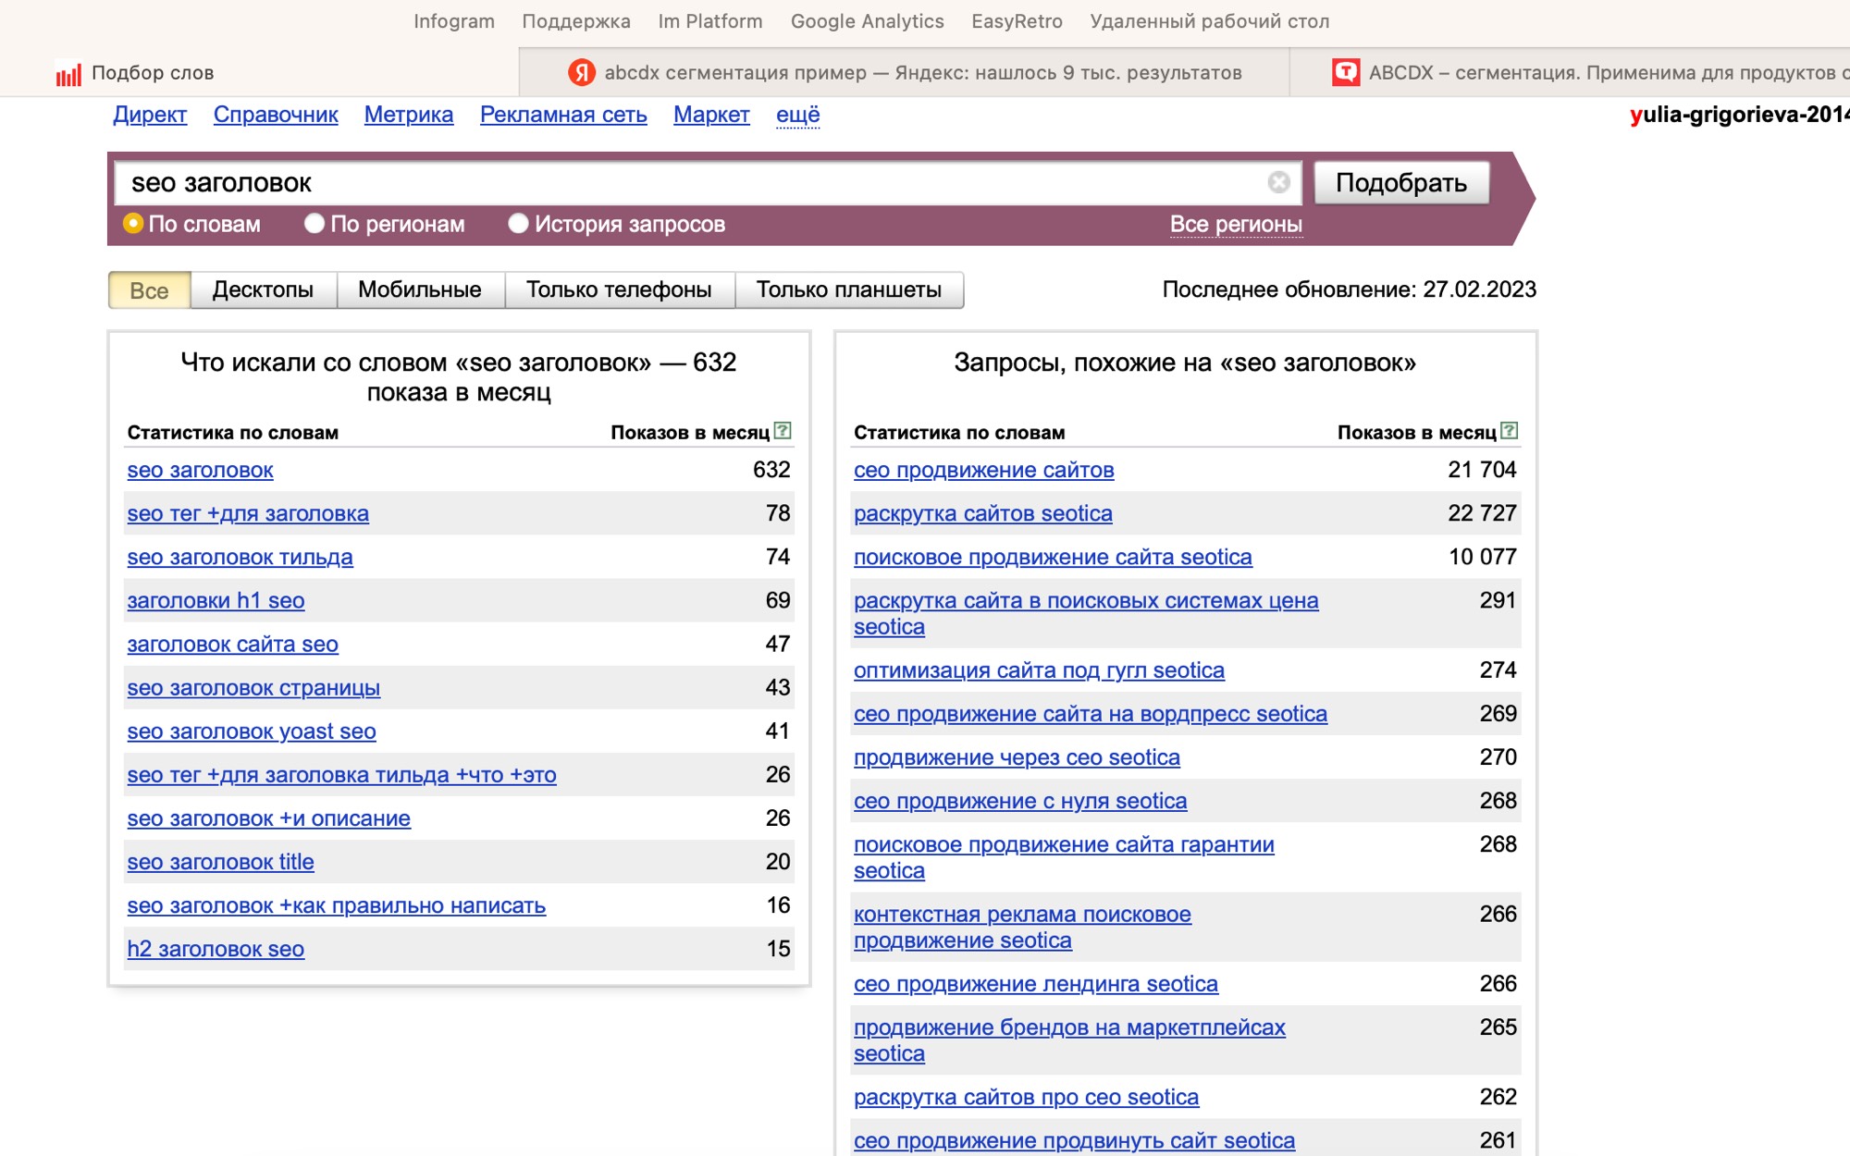Screen dimensions: 1850x1156
Task: Open help icon next to right Показов в месяц
Action: tap(1510, 431)
